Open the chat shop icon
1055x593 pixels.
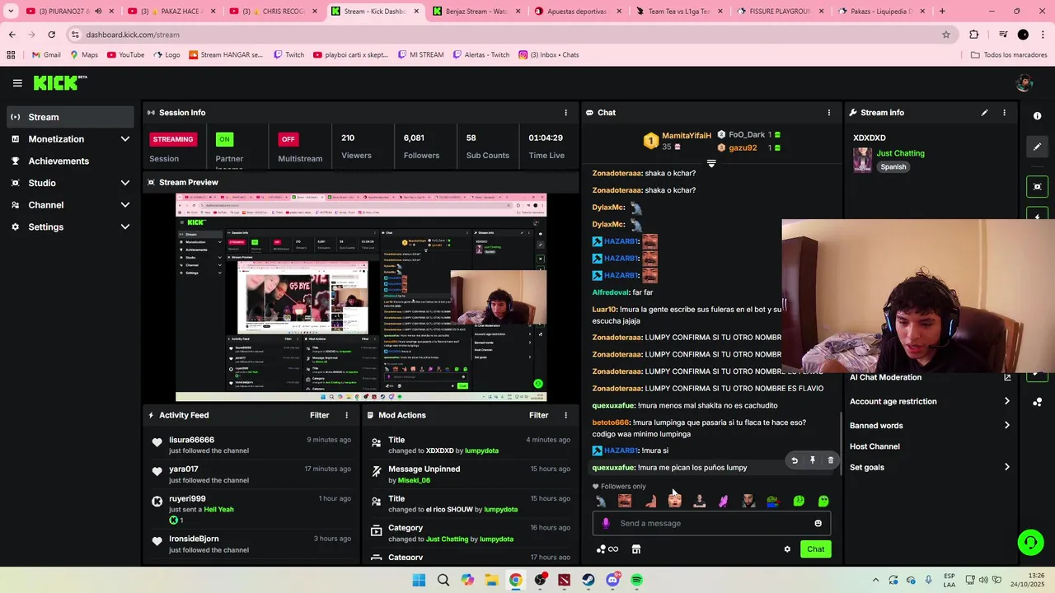click(x=636, y=549)
